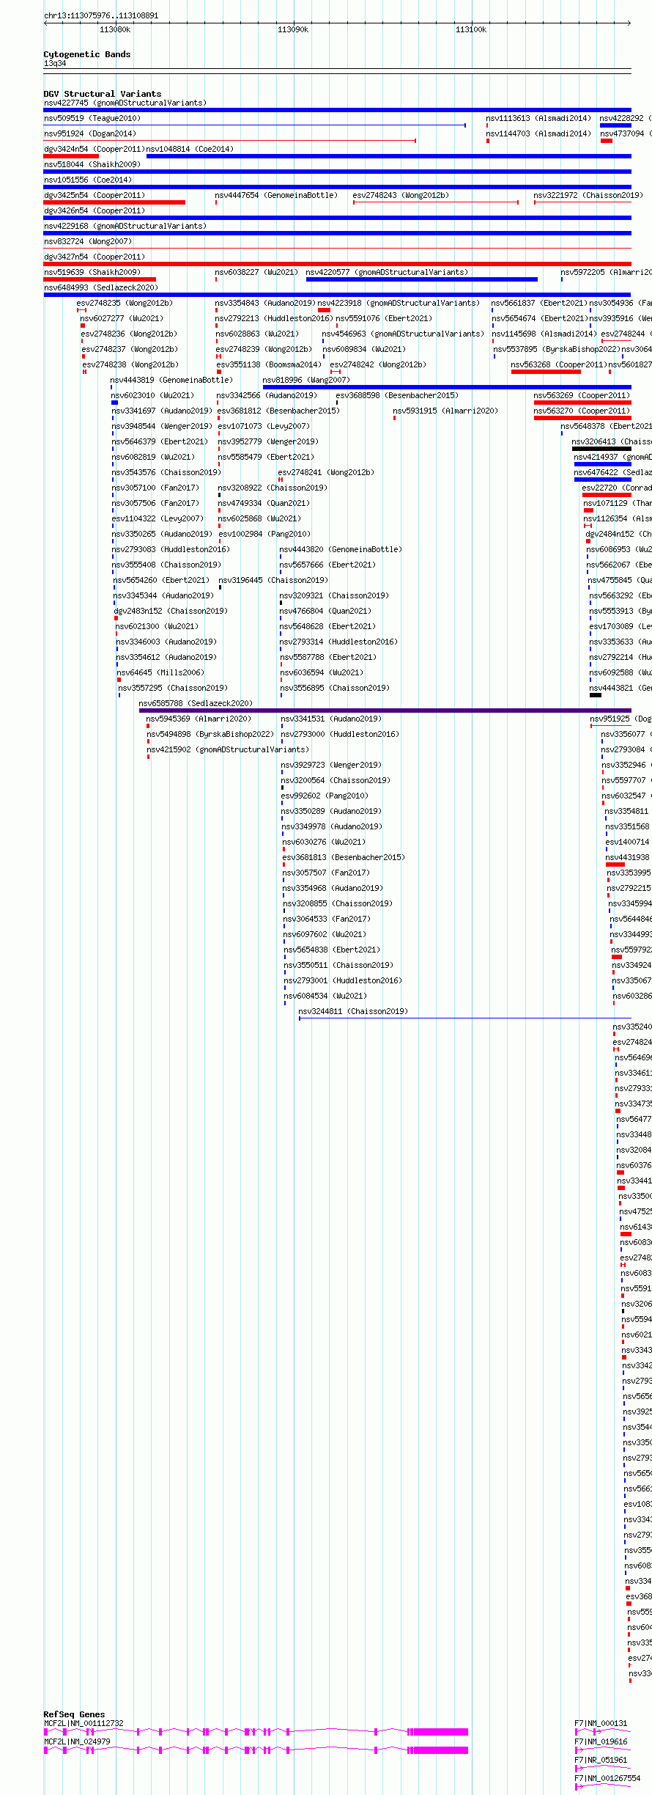Click nsv1144703 (Alsmadi2014) label
Image resolution: width=652 pixels, height=1795 pixels.
pos(538,133)
